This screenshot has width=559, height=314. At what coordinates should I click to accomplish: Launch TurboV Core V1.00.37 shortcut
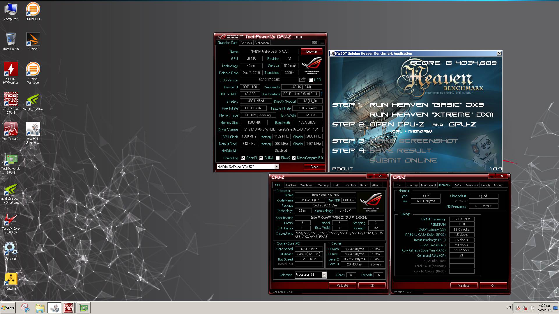tap(11, 223)
